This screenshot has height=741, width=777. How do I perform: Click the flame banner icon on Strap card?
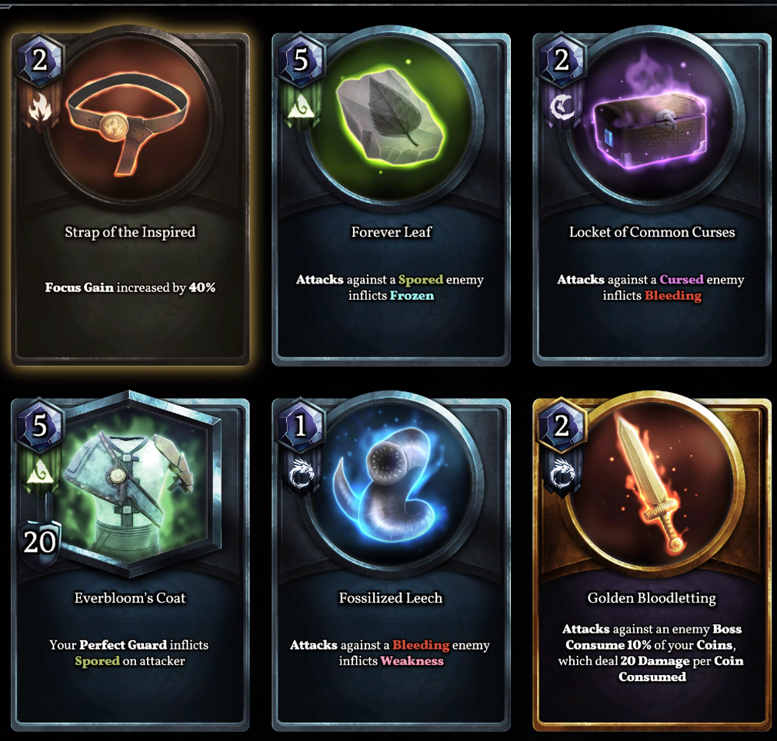click(40, 108)
